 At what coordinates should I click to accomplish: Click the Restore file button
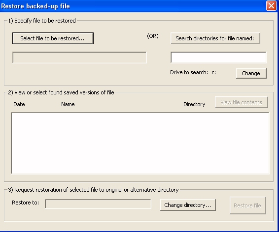tap(248, 205)
